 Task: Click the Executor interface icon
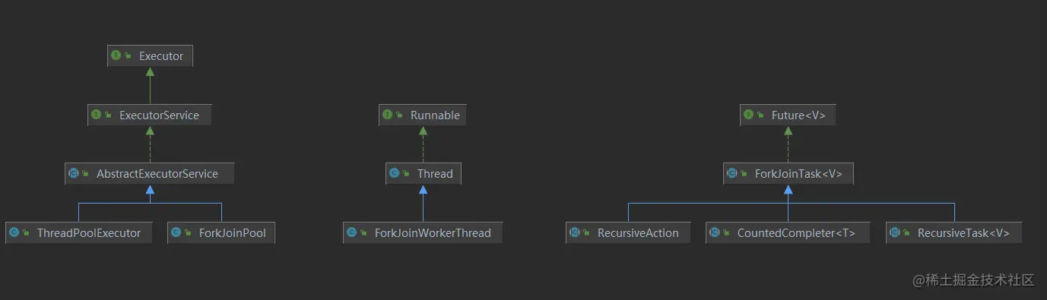[116, 55]
